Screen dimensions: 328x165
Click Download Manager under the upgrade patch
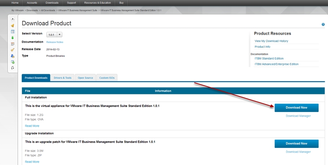click(x=298, y=152)
